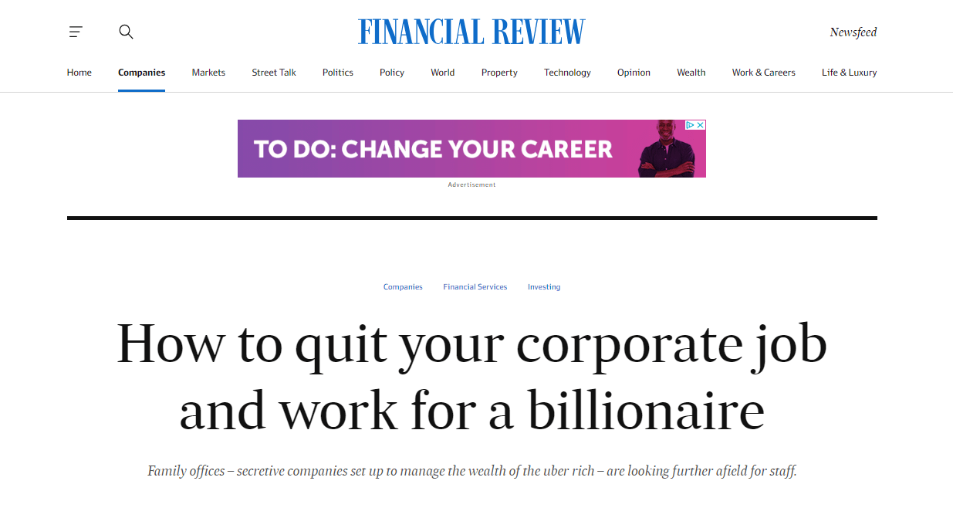The width and height of the screenshot is (953, 518).
Task: Navigate to the Politics section
Action: (338, 73)
